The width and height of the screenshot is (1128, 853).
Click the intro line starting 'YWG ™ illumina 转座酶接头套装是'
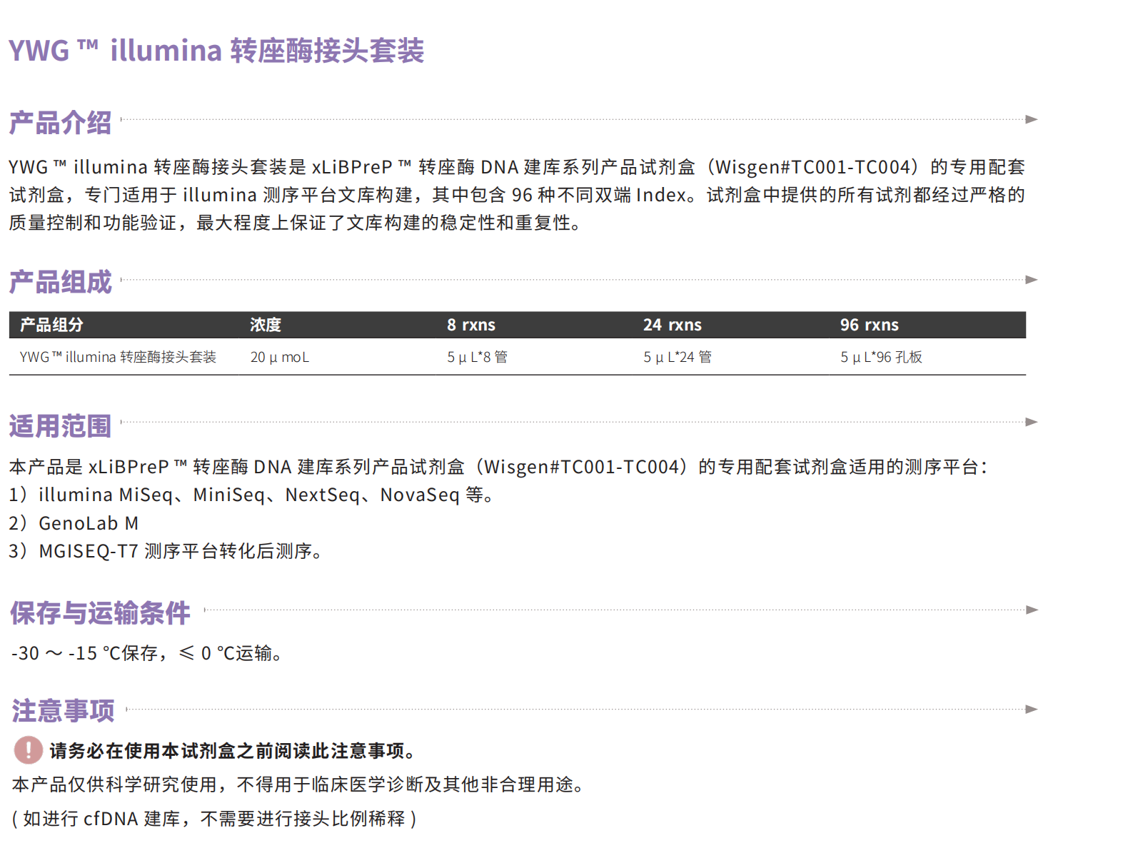[517, 167]
